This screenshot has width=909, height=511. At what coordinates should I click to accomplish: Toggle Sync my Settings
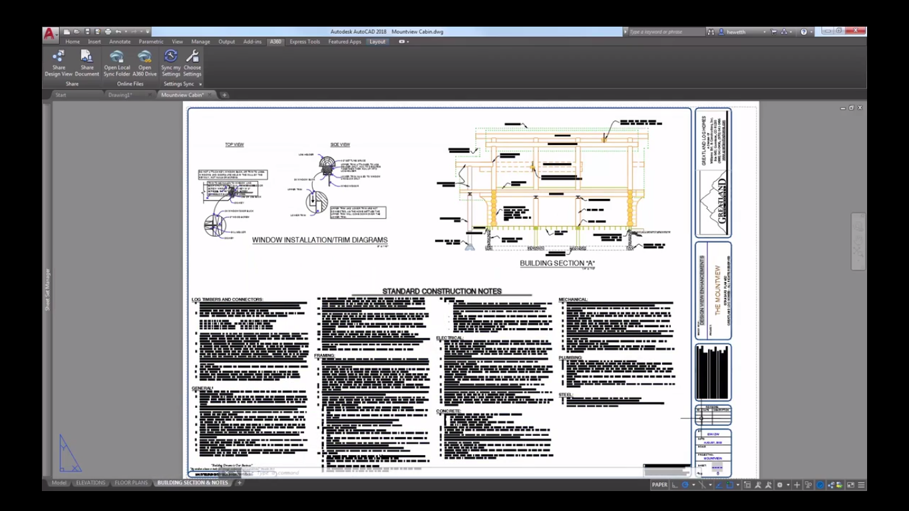pos(170,63)
